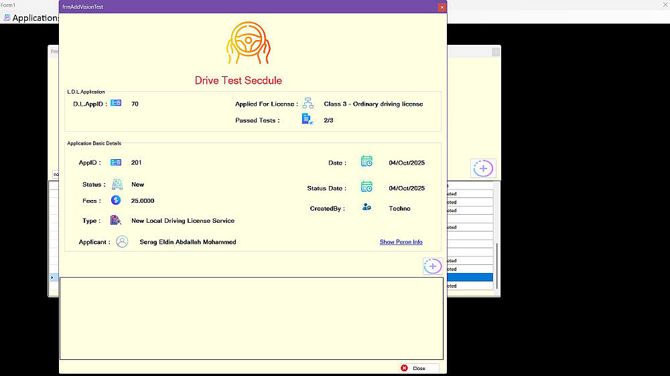Click the CreatedBy user gear icon
The height and width of the screenshot is (376, 670).
tap(366, 207)
